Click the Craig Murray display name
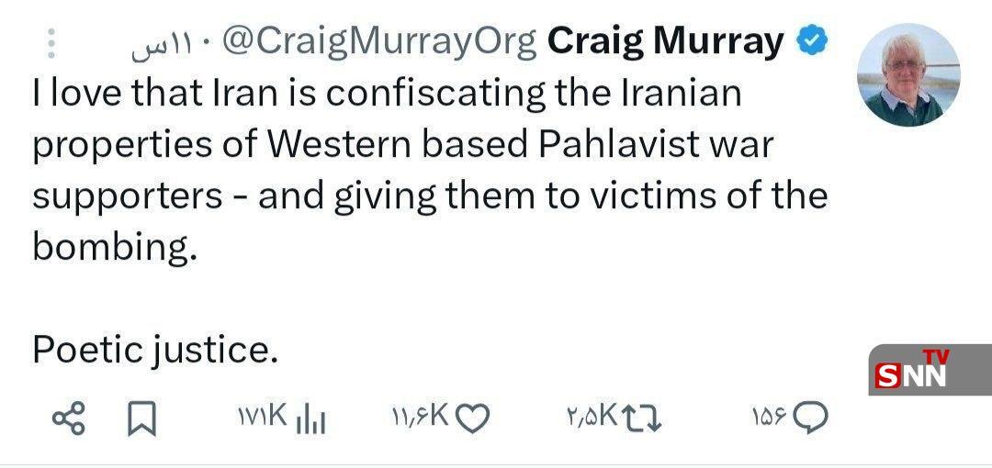This screenshot has height=468, width=992. pyautogui.click(x=665, y=41)
